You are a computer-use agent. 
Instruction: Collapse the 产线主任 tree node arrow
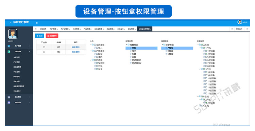(91, 51)
